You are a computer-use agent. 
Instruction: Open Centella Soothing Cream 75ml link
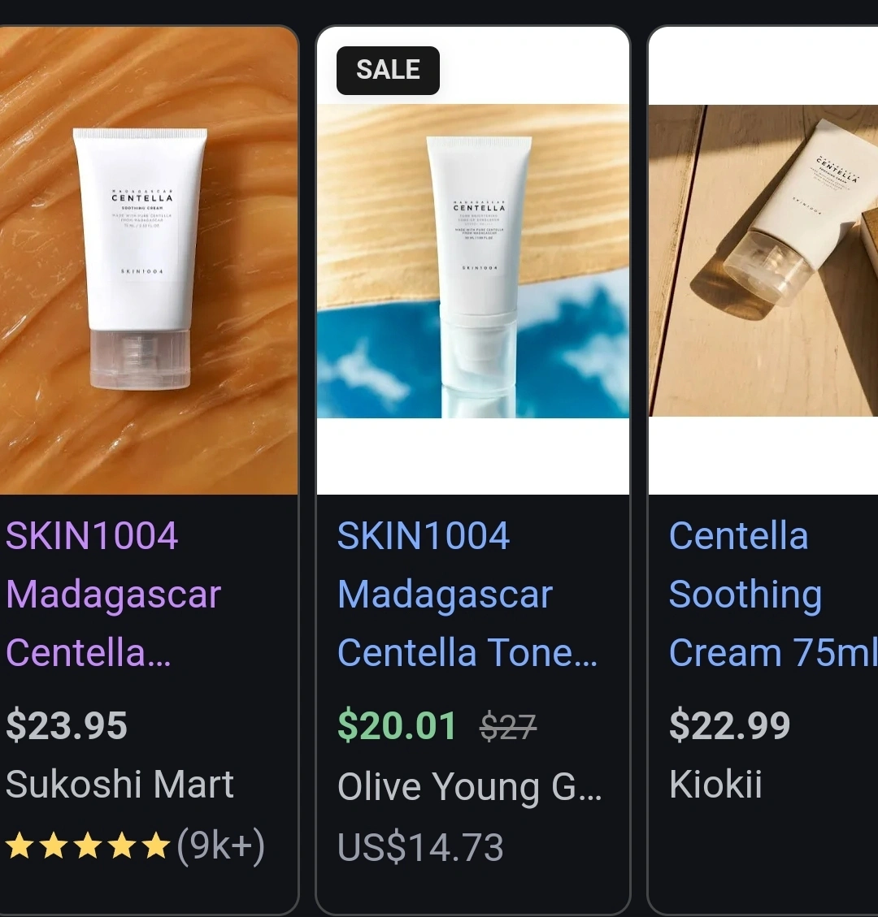773,594
